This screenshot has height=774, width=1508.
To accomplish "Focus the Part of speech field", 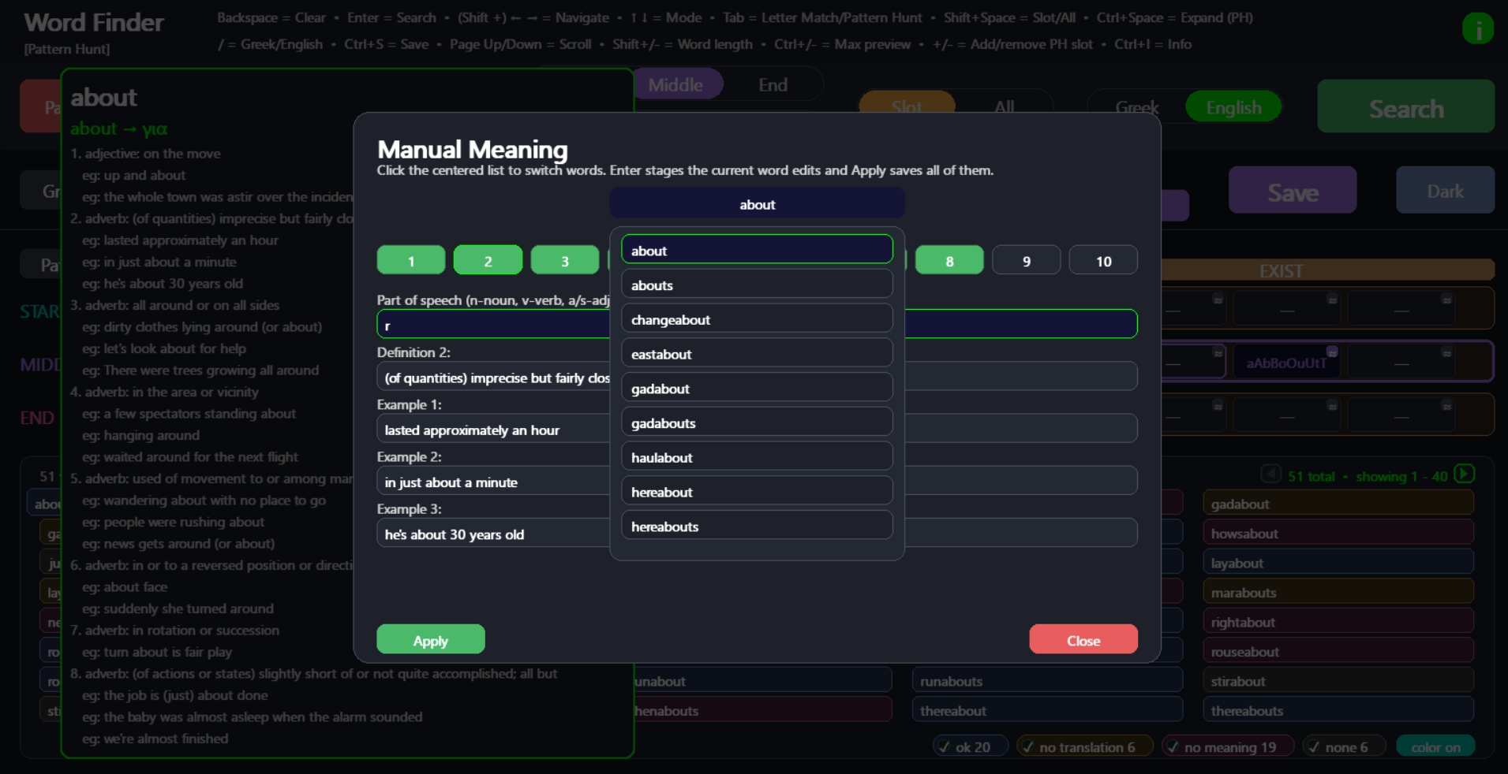I will tap(757, 324).
